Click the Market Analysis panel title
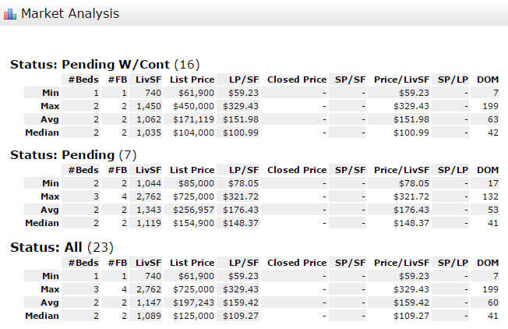Screen dimensions: 508x329 (x=70, y=14)
